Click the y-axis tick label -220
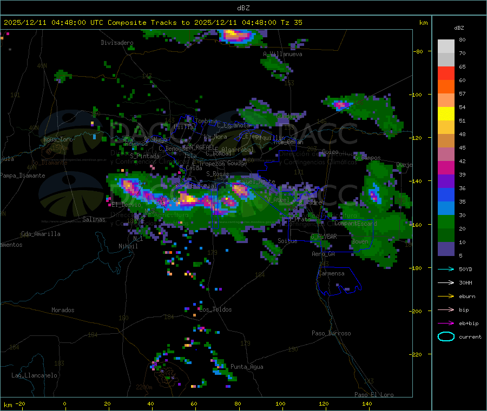Viewport: 487px width, 411px height. click(x=415, y=355)
